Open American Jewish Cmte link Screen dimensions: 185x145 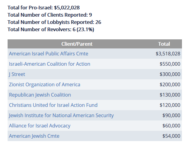(34, 136)
